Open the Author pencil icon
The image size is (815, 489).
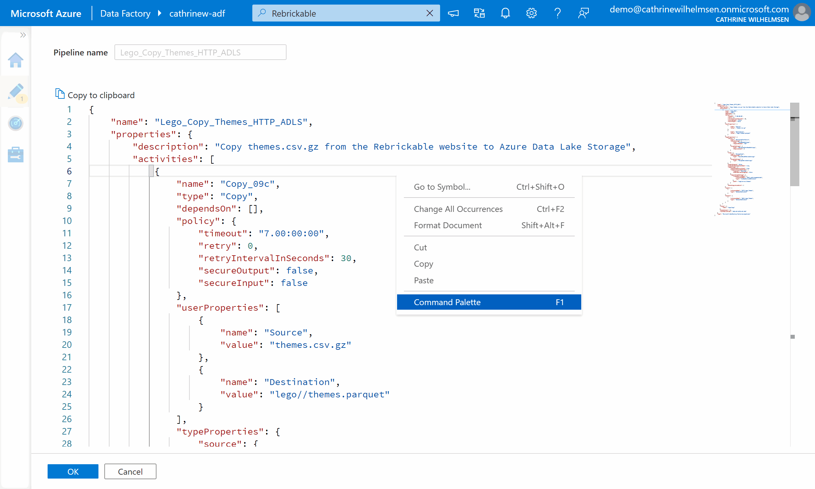click(15, 91)
